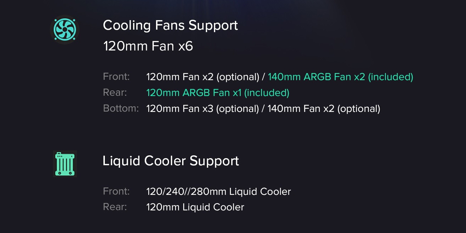Click the Rear label under Cooling Fans Support

(115, 92)
